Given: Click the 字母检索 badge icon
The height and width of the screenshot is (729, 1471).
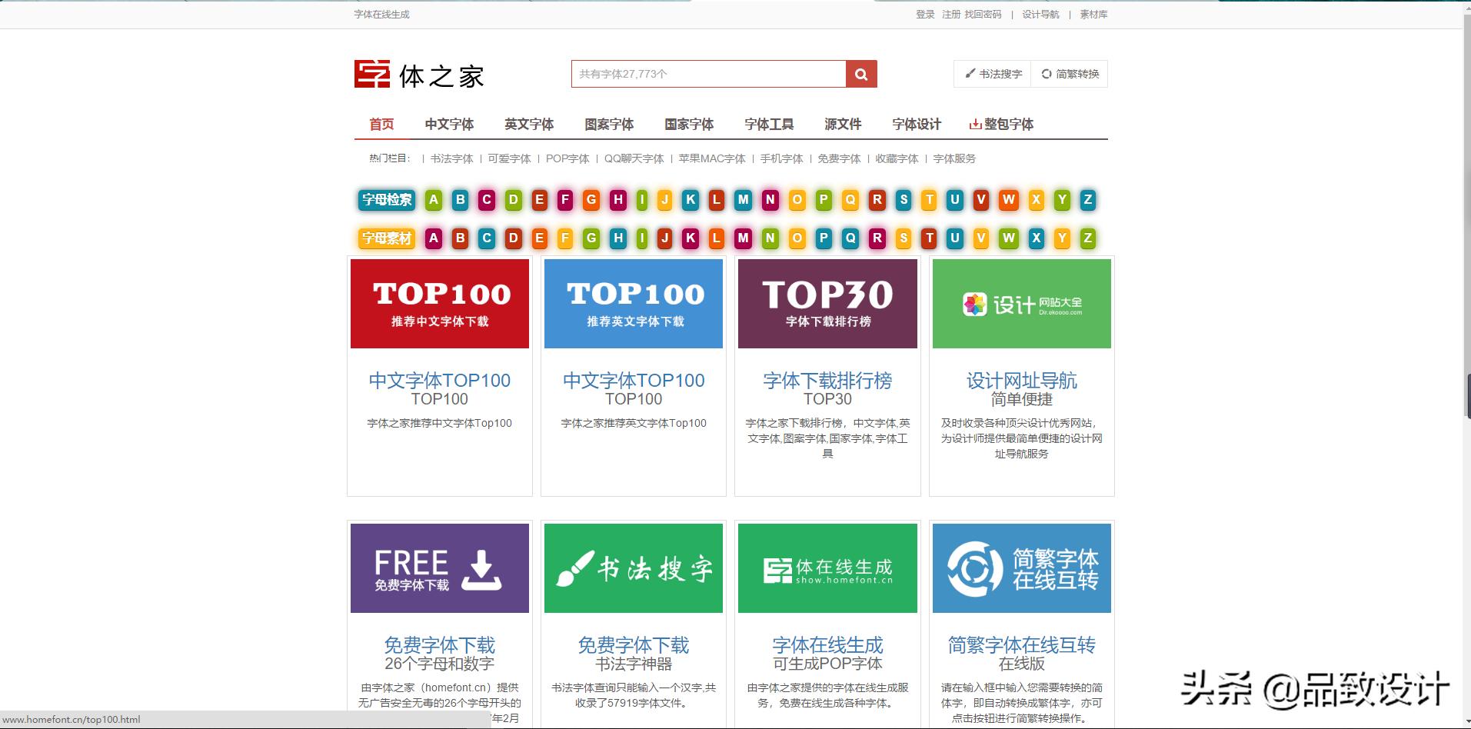Looking at the screenshot, I should [x=385, y=199].
